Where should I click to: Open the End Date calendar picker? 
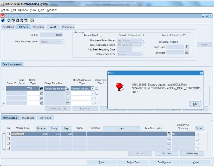[x=187, y=52]
